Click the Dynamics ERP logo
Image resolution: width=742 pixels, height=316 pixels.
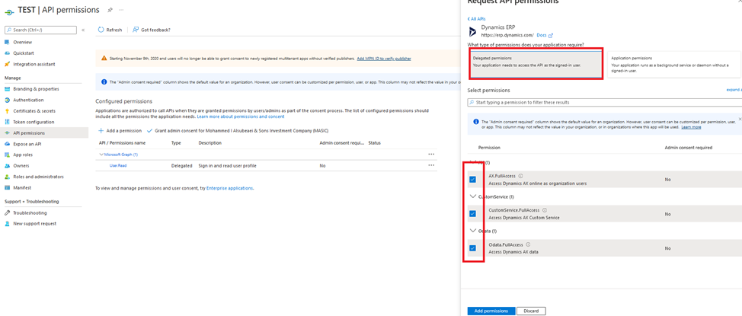click(472, 32)
